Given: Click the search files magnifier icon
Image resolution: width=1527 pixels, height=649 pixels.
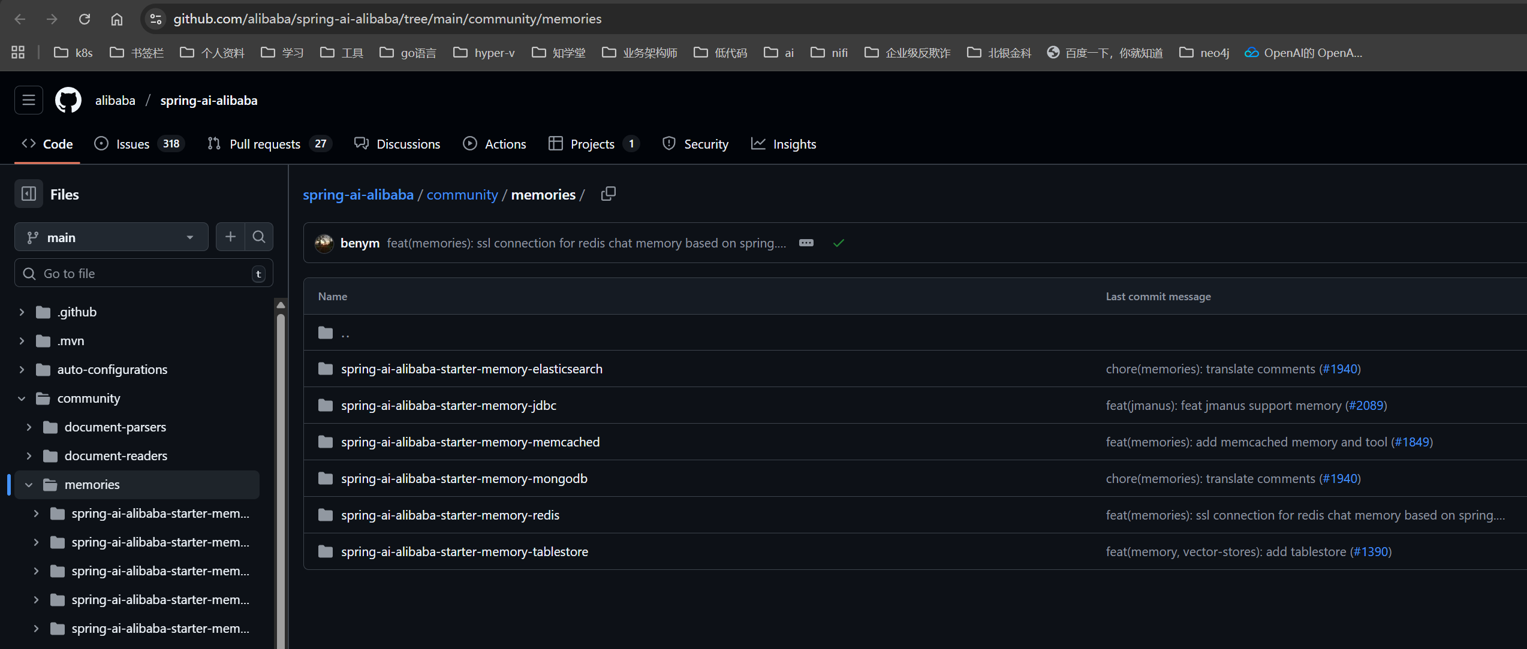Looking at the screenshot, I should [x=259, y=237].
